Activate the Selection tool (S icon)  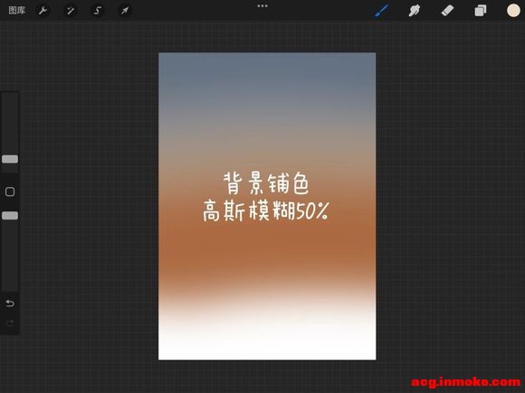click(98, 11)
